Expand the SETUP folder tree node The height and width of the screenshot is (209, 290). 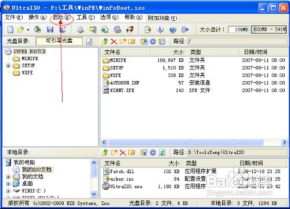click(x=8, y=66)
